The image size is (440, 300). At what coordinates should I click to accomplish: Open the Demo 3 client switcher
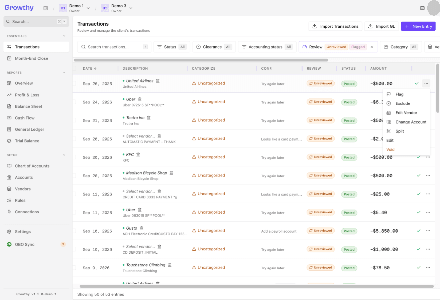pyautogui.click(x=117, y=8)
